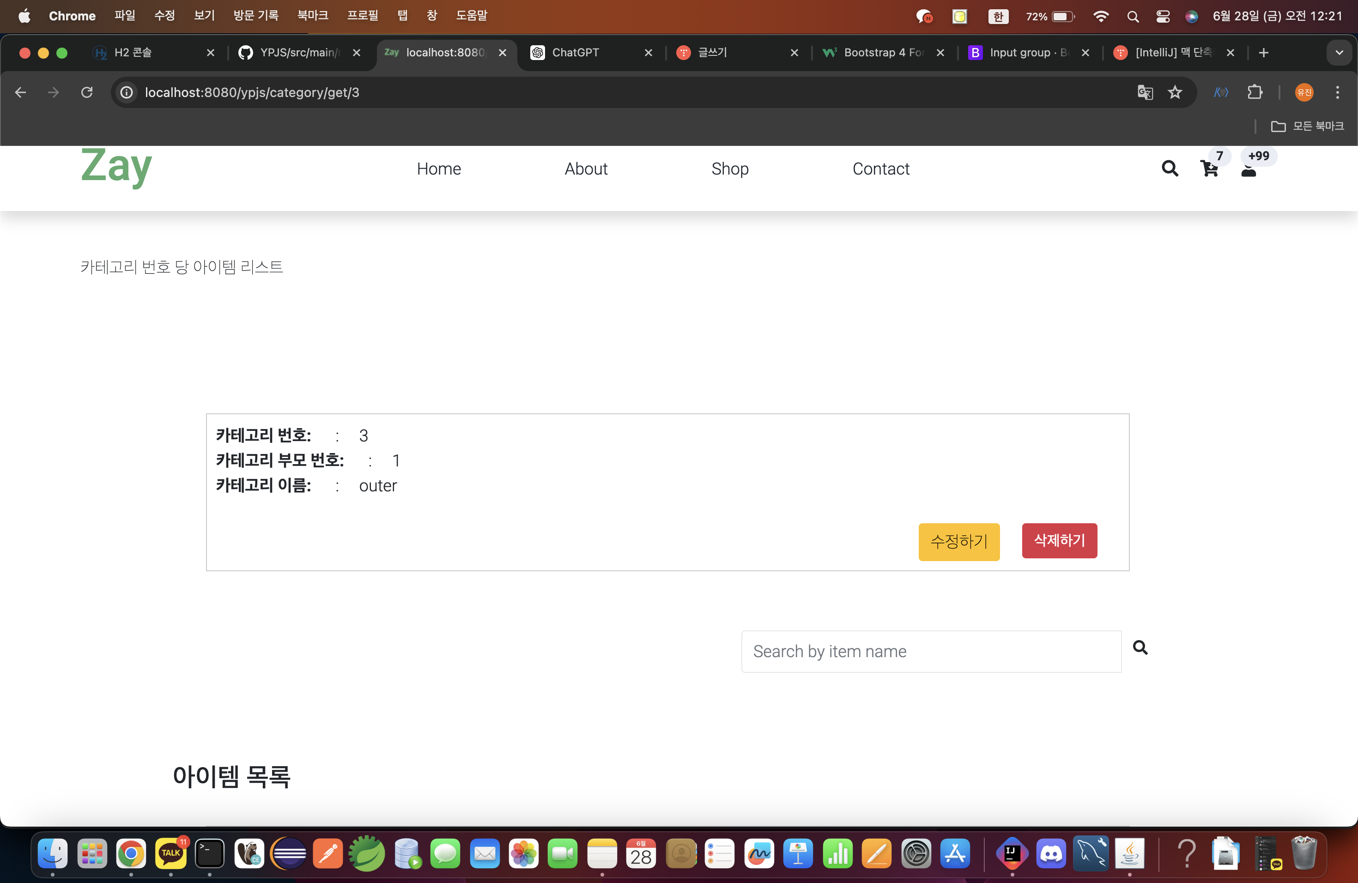Click the item search magnifier button
This screenshot has width=1358, height=883.
tap(1140, 647)
